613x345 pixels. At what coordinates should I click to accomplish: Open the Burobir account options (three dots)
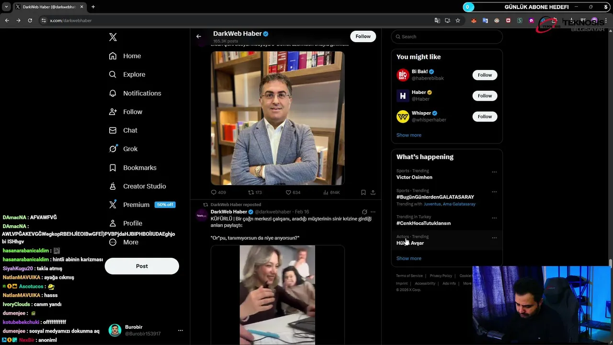coord(180,331)
